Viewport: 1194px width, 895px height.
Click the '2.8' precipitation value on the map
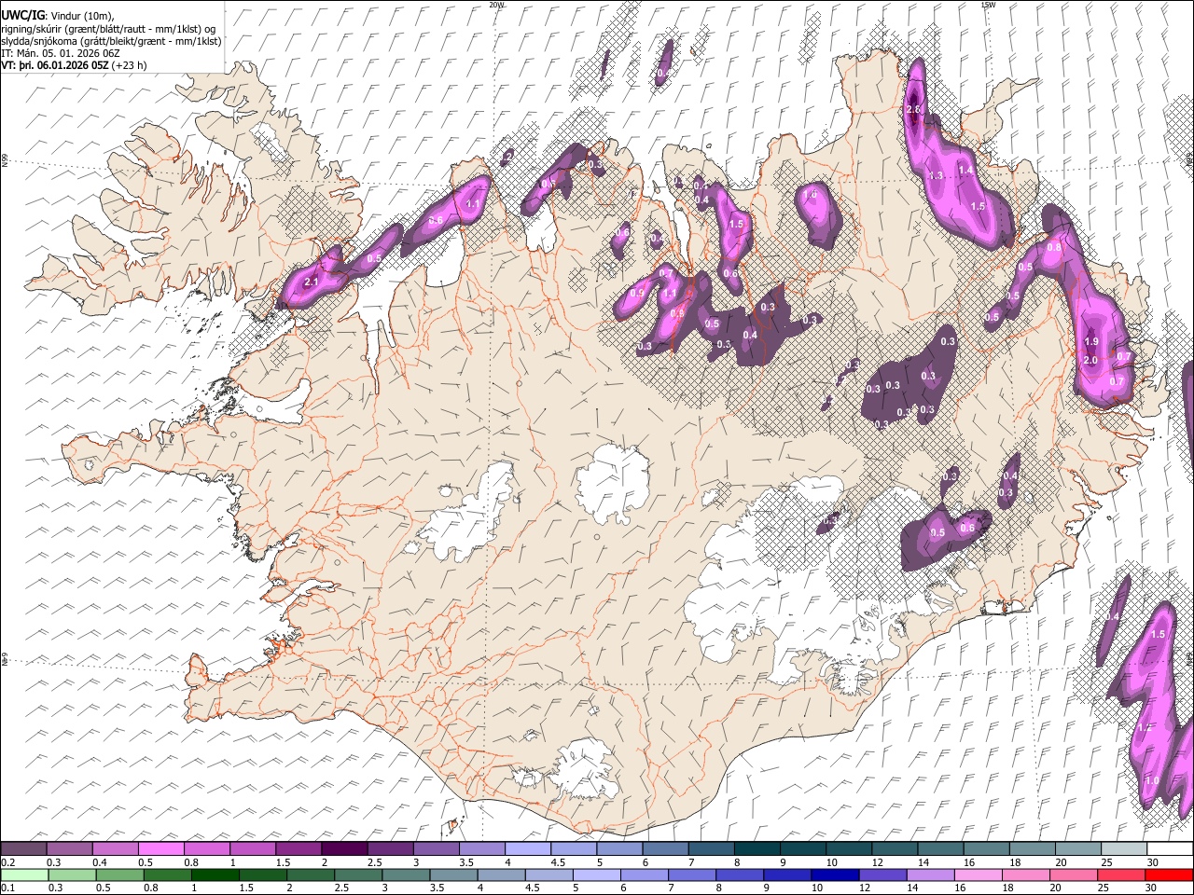[913, 110]
